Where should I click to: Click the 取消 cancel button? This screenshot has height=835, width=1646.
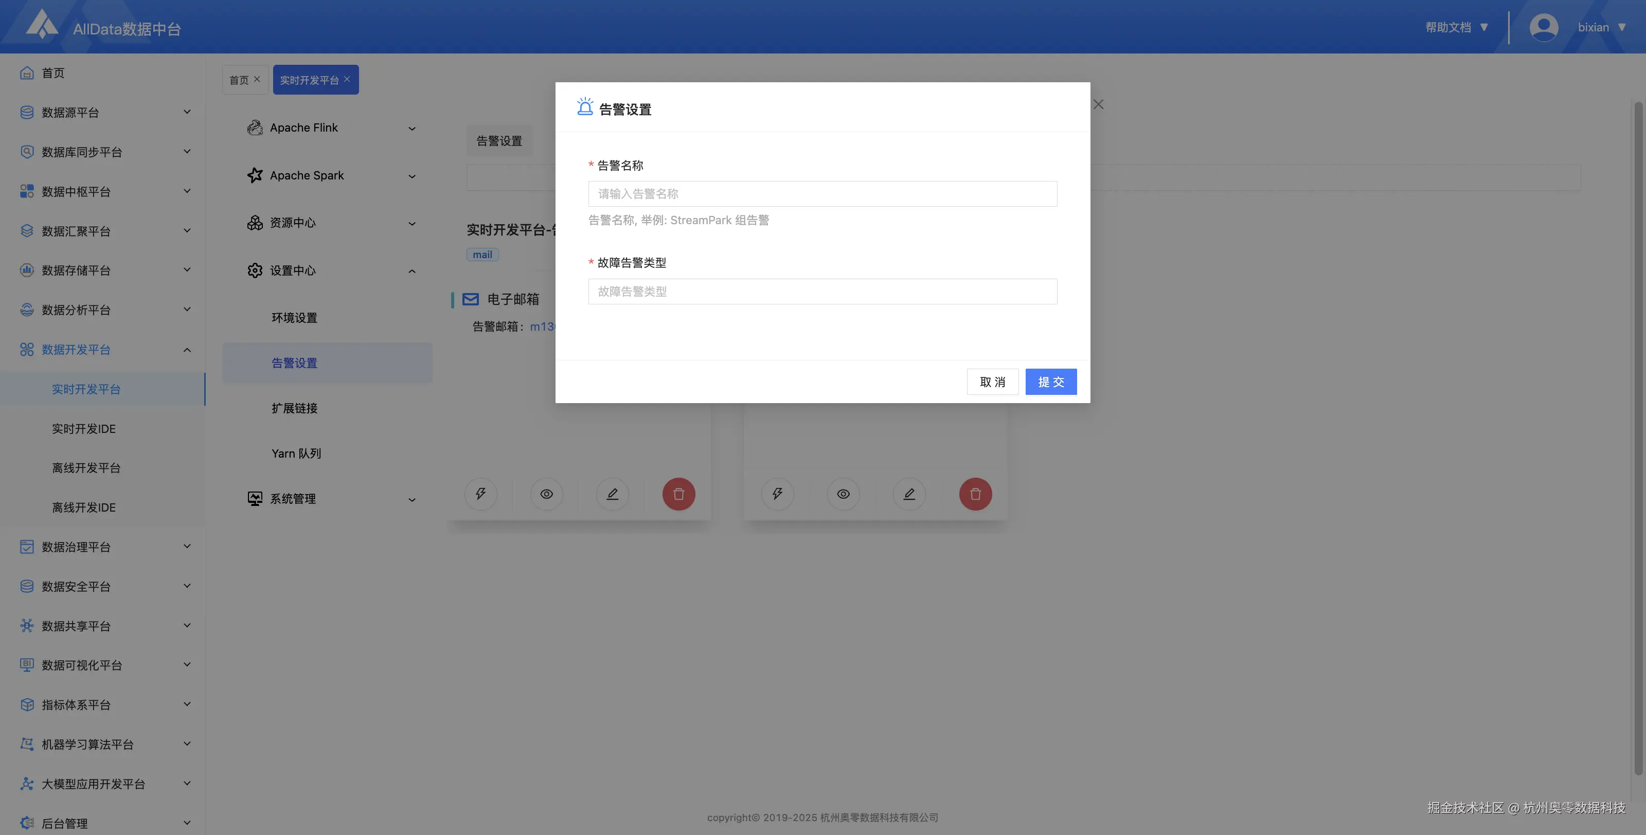click(x=992, y=382)
